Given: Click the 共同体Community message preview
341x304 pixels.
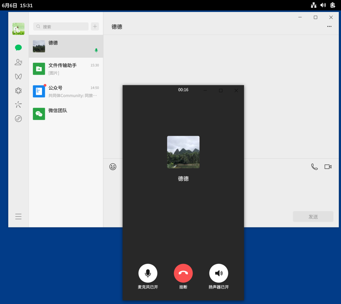Looking at the screenshot, I should coord(73,95).
